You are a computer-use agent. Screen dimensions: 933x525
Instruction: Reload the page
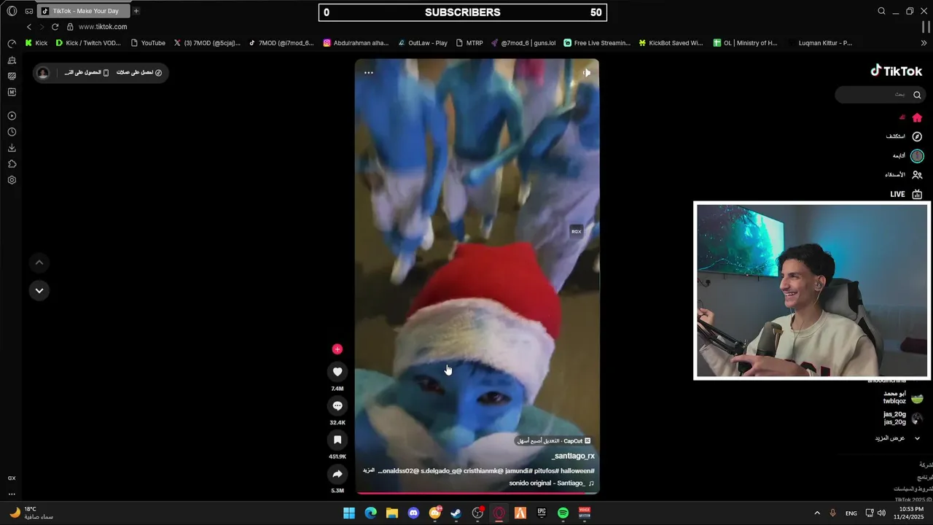pyautogui.click(x=55, y=27)
